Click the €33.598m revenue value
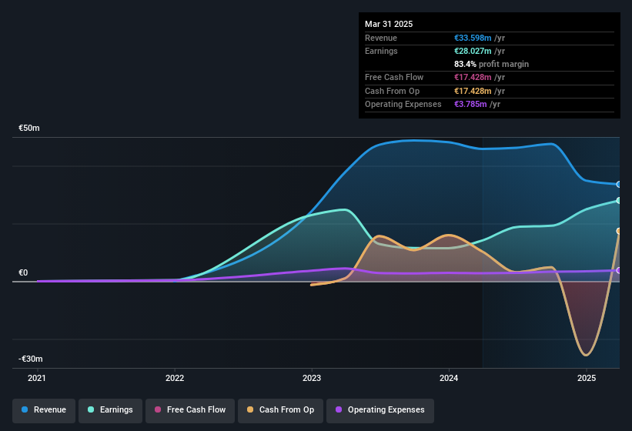Screen dimensions: 632x431 coord(473,38)
